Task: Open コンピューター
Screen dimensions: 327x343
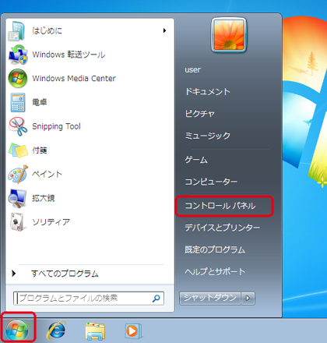Action: coord(211,182)
